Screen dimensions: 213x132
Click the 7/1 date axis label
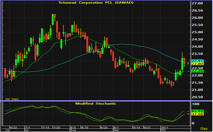tap(28, 128)
